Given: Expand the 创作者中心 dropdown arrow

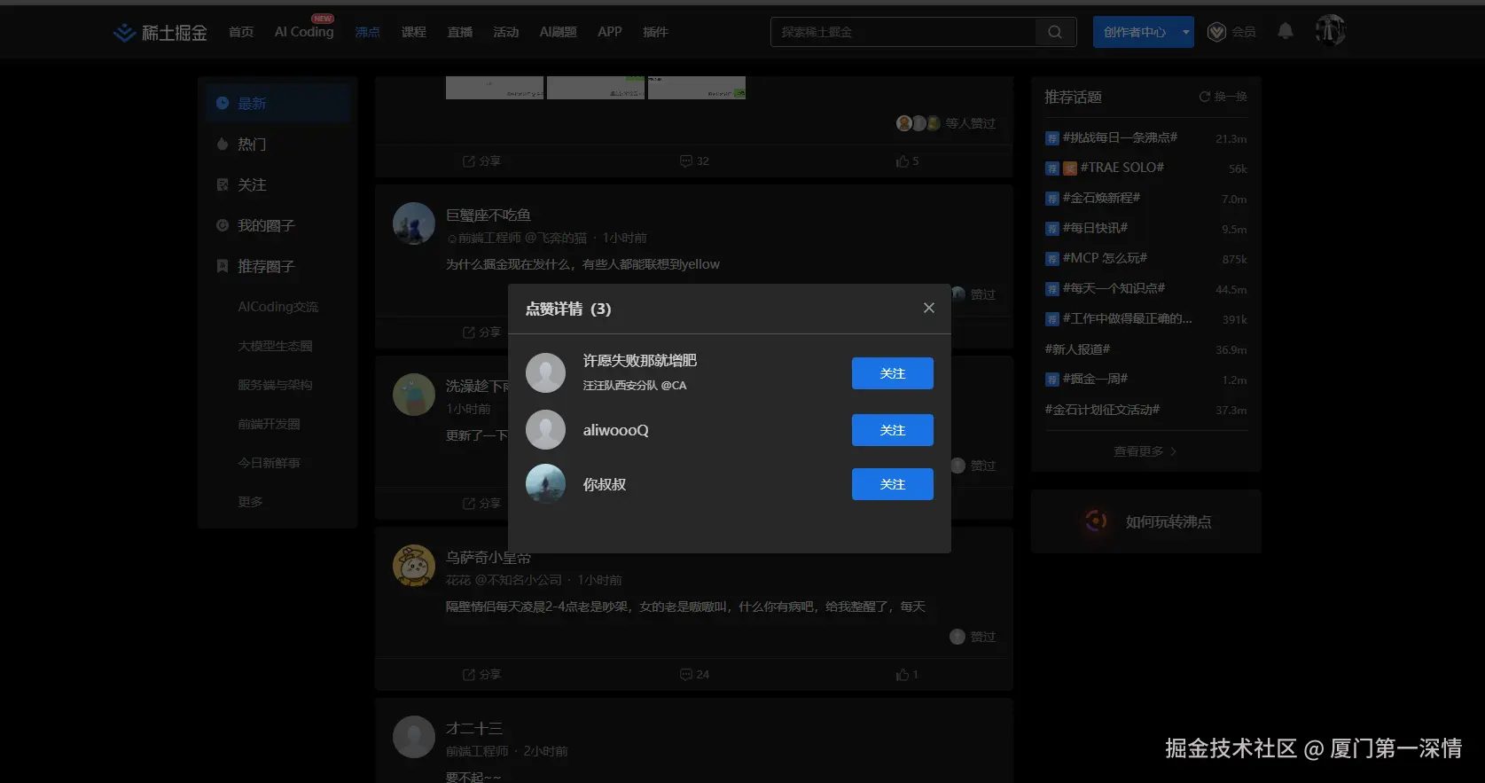Looking at the screenshot, I should click(x=1186, y=32).
